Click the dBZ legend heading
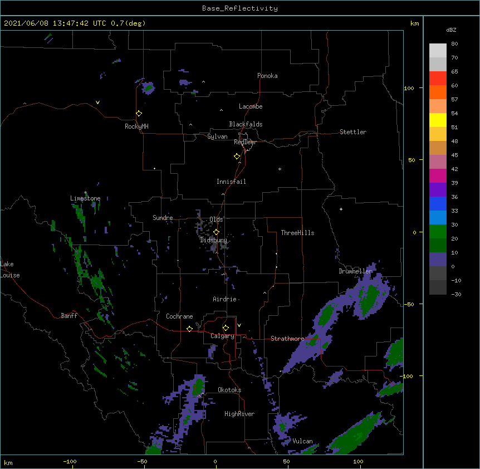This screenshot has width=480, height=469. [451, 30]
